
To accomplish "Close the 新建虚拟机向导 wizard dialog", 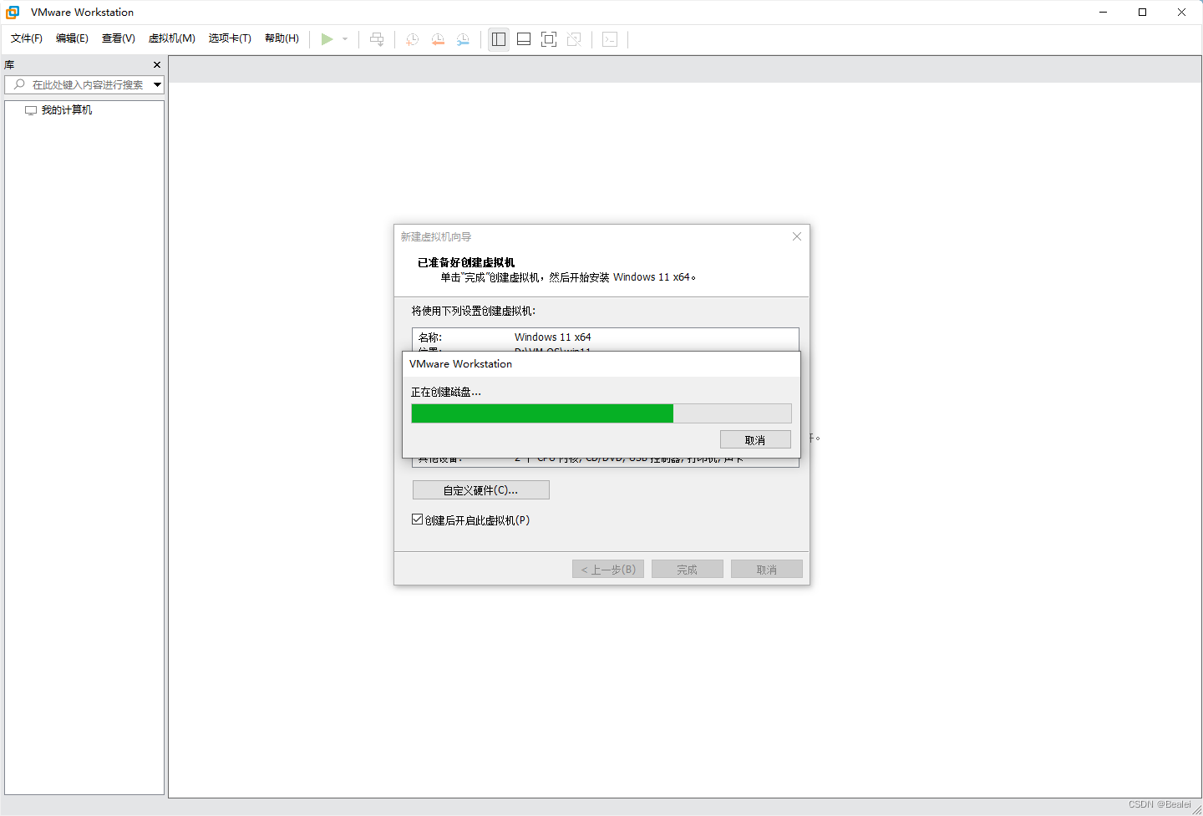I will [x=797, y=236].
